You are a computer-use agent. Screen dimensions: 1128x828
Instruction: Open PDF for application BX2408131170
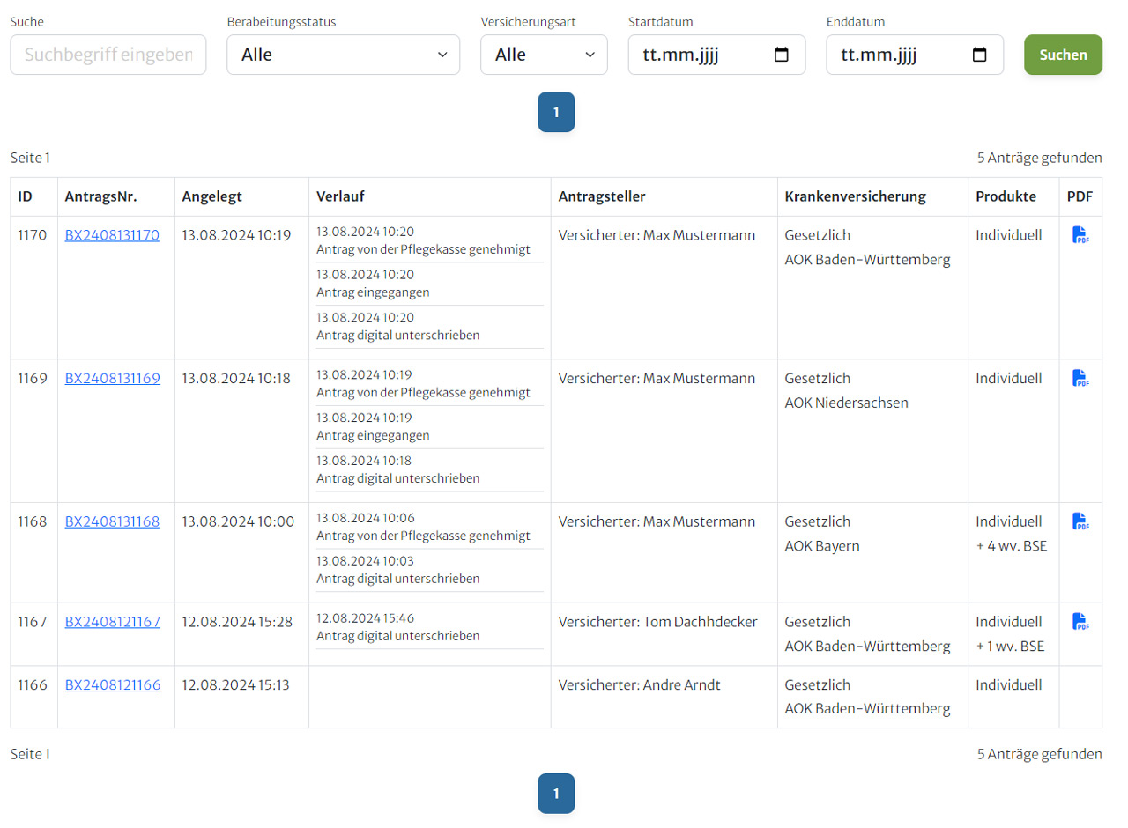(x=1080, y=235)
